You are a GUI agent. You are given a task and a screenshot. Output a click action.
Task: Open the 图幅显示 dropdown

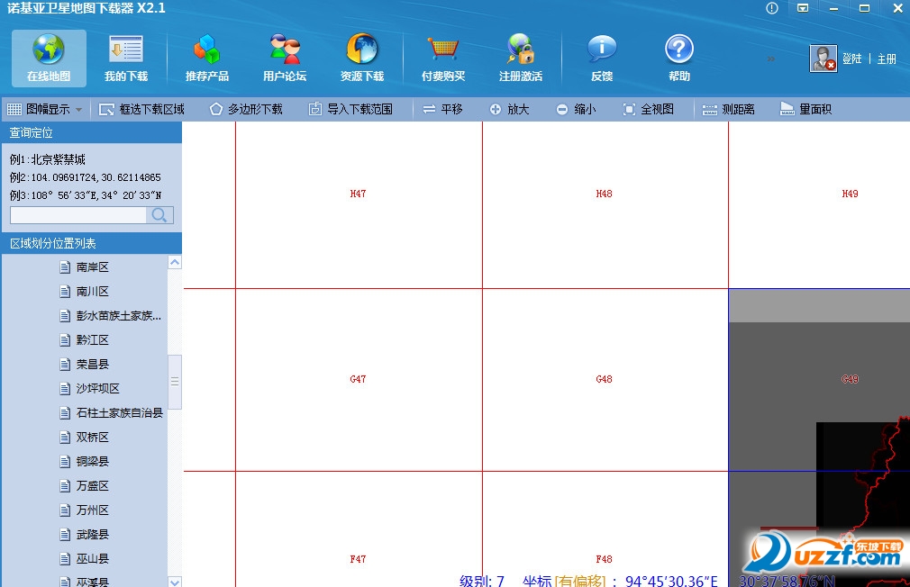(x=45, y=109)
